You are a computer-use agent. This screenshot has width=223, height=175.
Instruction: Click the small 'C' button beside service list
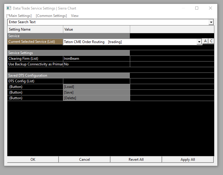[211, 41]
